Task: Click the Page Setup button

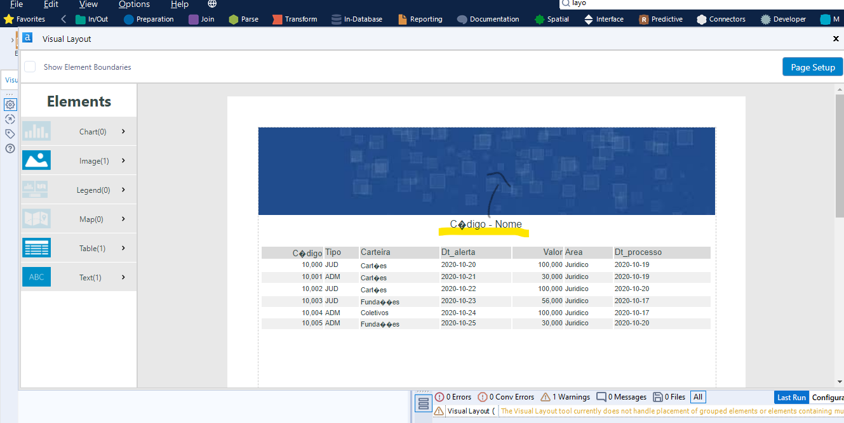Action: point(812,66)
